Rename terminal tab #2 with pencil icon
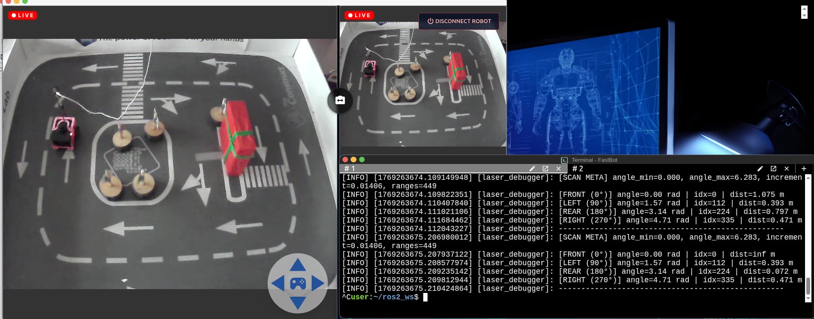 point(760,169)
